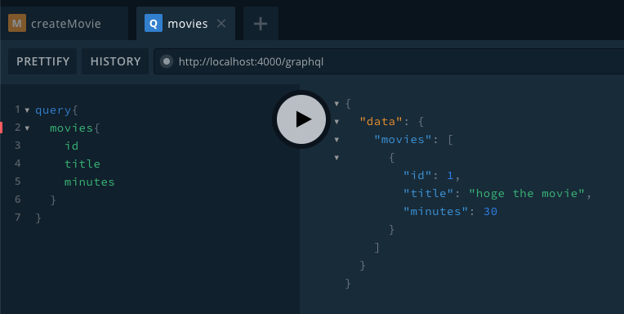Collapse the movies block on editor line 2
This screenshot has height=314, width=624.
(27, 128)
